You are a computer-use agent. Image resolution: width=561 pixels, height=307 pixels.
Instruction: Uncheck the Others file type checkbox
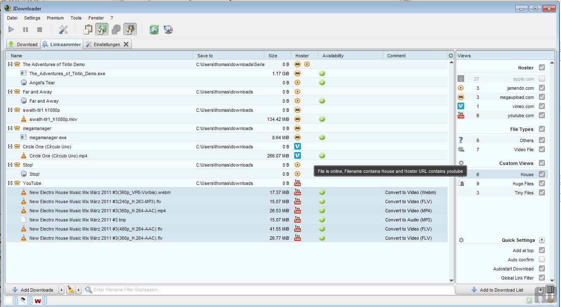point(542,140)
